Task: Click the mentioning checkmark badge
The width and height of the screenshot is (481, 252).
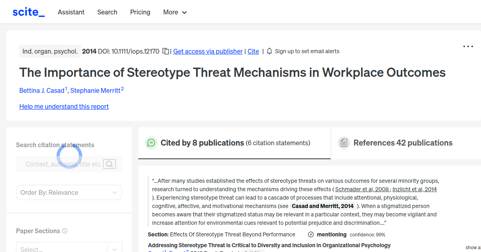Action: 311,234
